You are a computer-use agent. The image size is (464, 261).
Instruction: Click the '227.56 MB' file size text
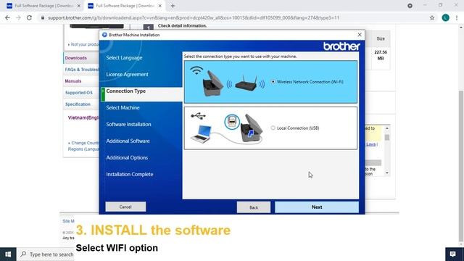point(381,55)
